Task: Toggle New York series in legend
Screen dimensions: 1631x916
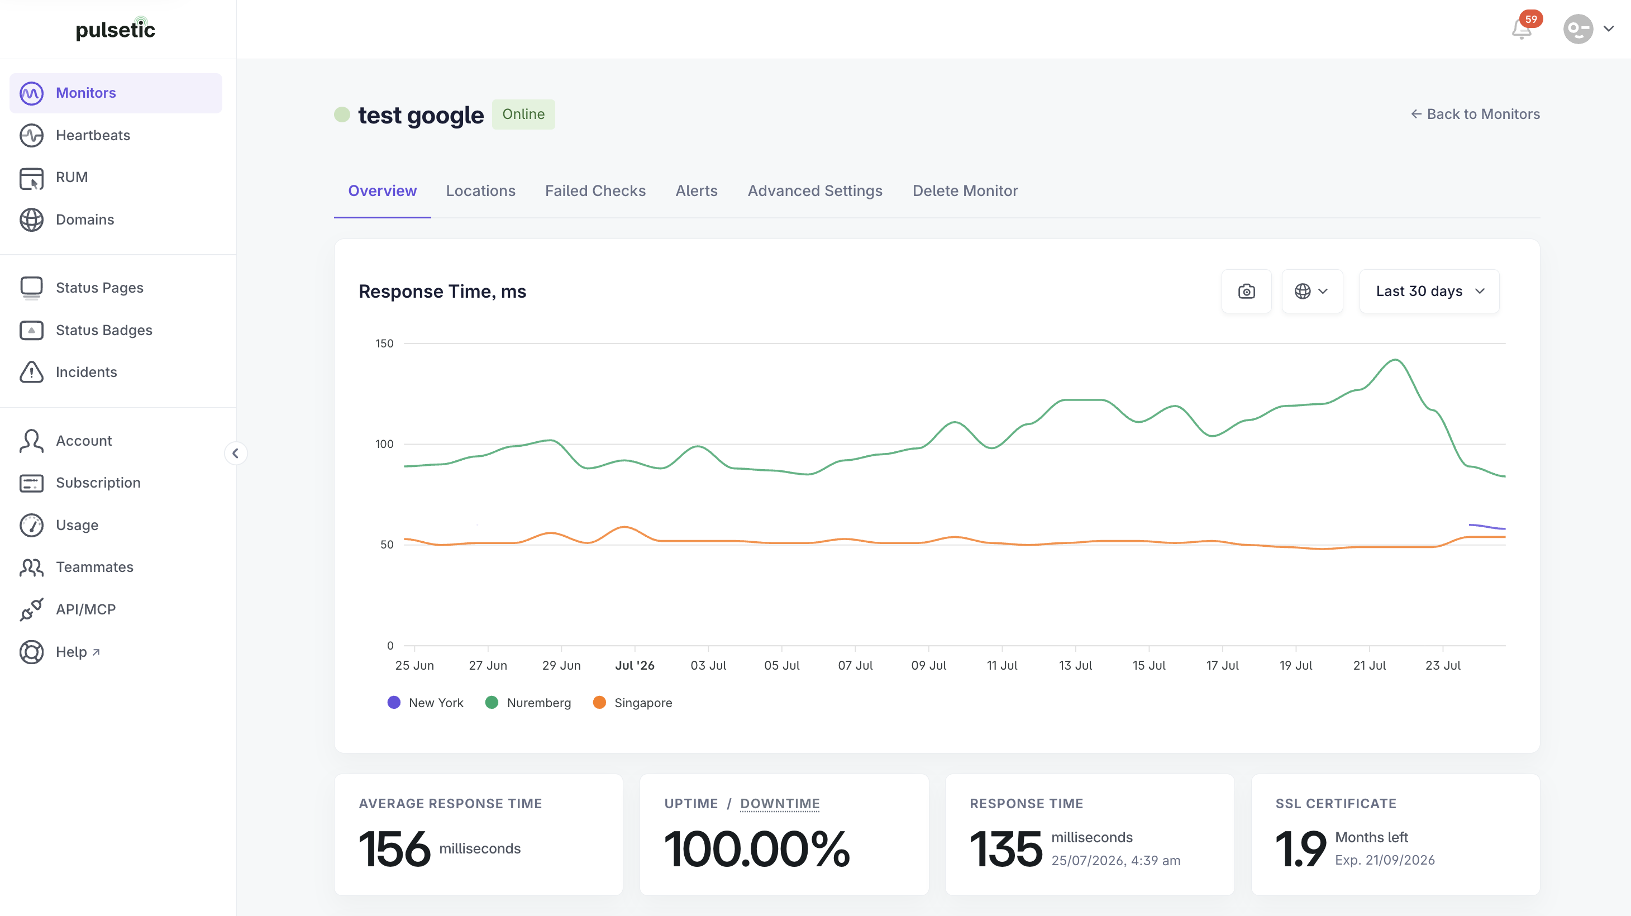Action: pos(426,703)
